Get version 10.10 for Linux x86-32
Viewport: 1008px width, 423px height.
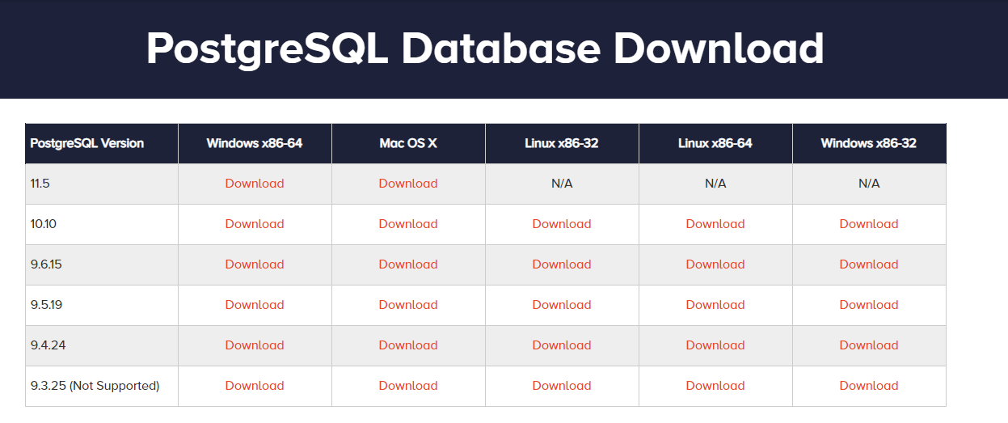click(562, 224)
